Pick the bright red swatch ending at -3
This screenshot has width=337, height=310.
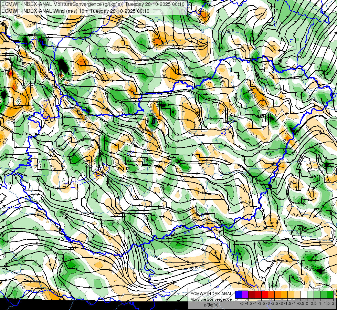265,295
